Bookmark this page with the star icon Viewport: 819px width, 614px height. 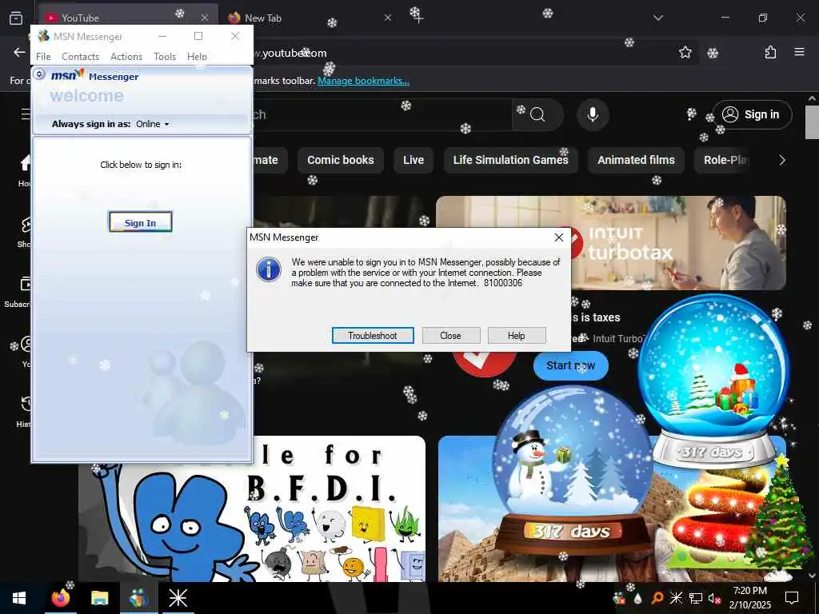[685, 52]
